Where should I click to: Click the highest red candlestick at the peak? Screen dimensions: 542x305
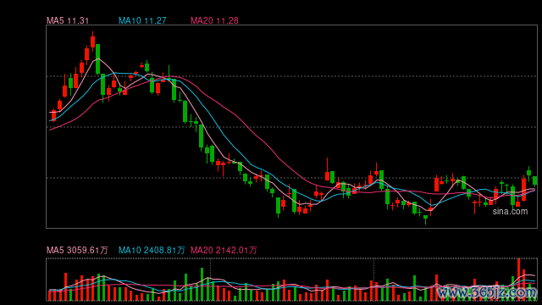(92, 42)
